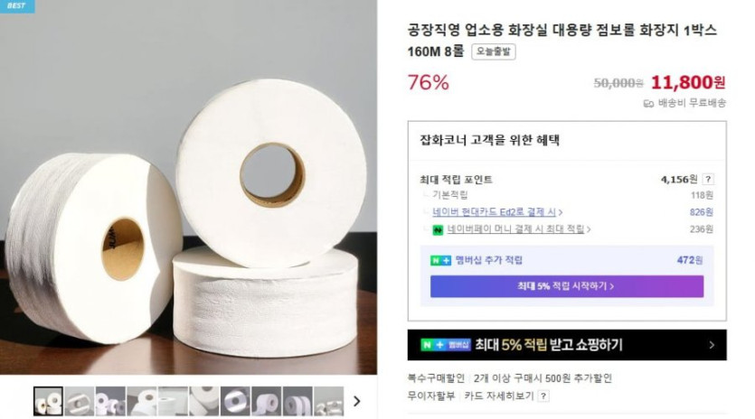Select the fourth product thumbnail
The height and width of the screenshot is (419, 755).
tap(142, 401)
